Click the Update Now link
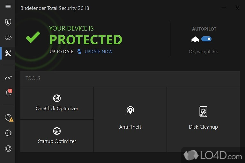 coord(99,52)
